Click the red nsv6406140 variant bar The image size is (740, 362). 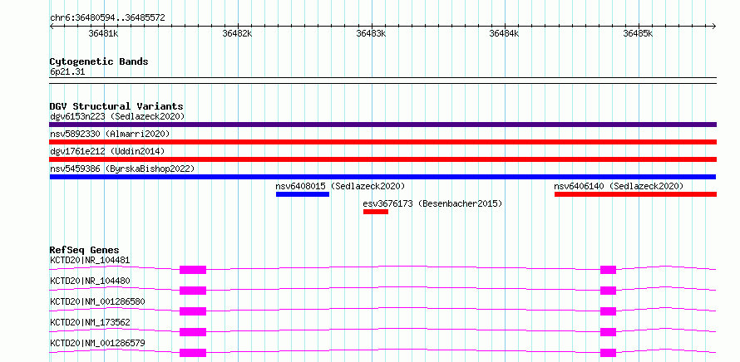[x=635, y=194]
